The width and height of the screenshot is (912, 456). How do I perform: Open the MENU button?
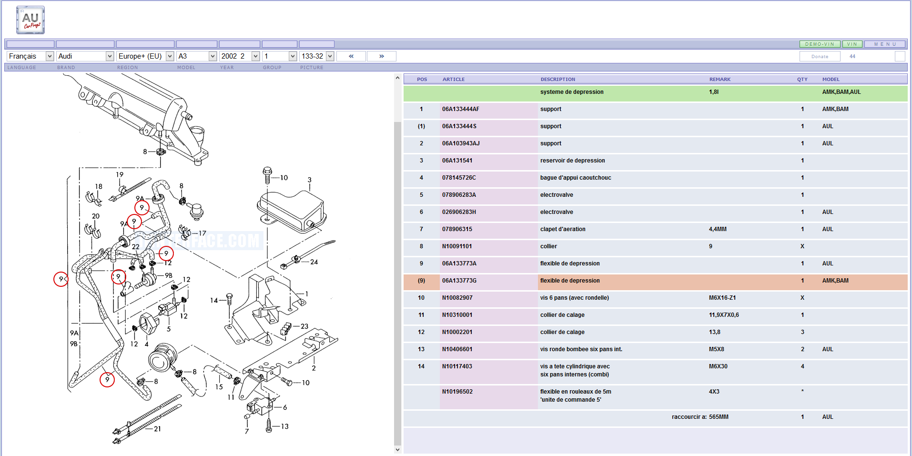pos(885,44)
